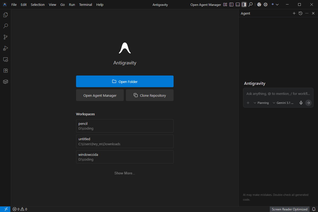Open the File menu
Viewport: 318px width, 212px height.
[x=14, y=5]
